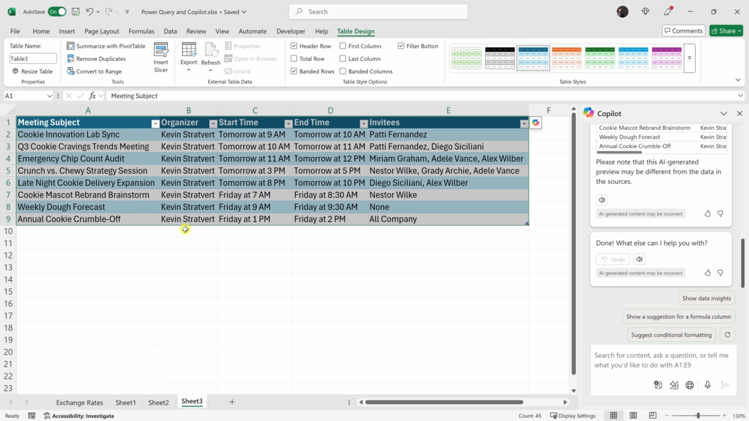Click thumbs down on the "Done!" message

[720, 272]
